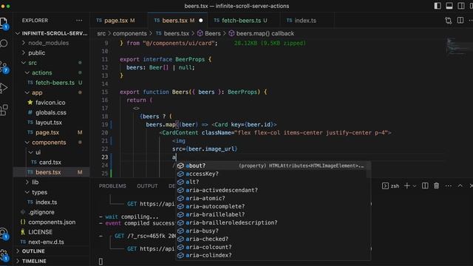Open Explorer more actions ellipsis
The image size is (473, 266).
(79, 20)
